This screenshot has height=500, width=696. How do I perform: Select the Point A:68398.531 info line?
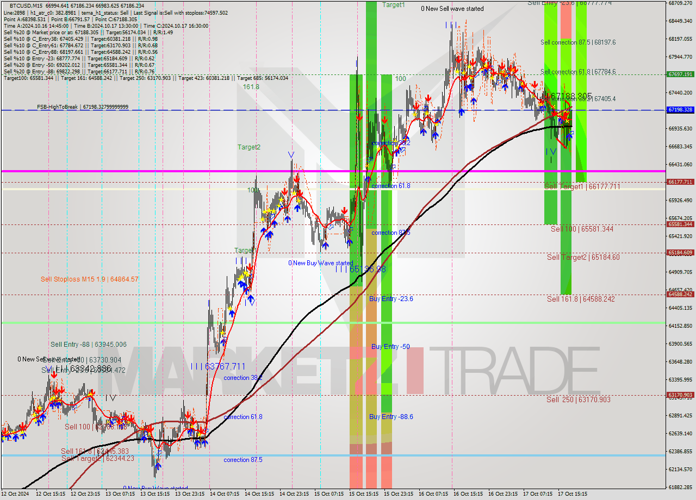tap(70, 19)
